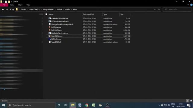The image size is (193, 108).
Task: Go back with the Back arrow
Action: click(x=3, y=9)
